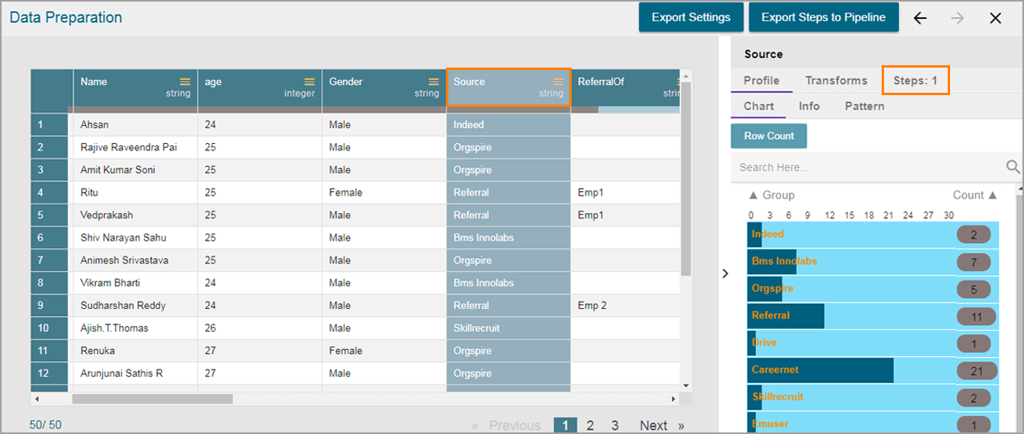Switch to the Transforms tab
The height and width of the screenshot is (434, 1024).
pyautogui.click(x=836, y=80)
